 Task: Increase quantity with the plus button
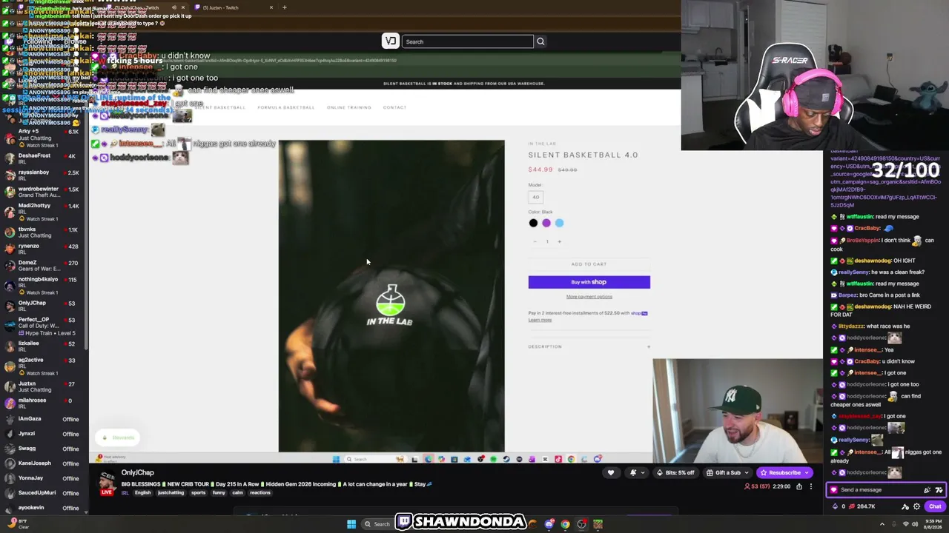point(560,241)
